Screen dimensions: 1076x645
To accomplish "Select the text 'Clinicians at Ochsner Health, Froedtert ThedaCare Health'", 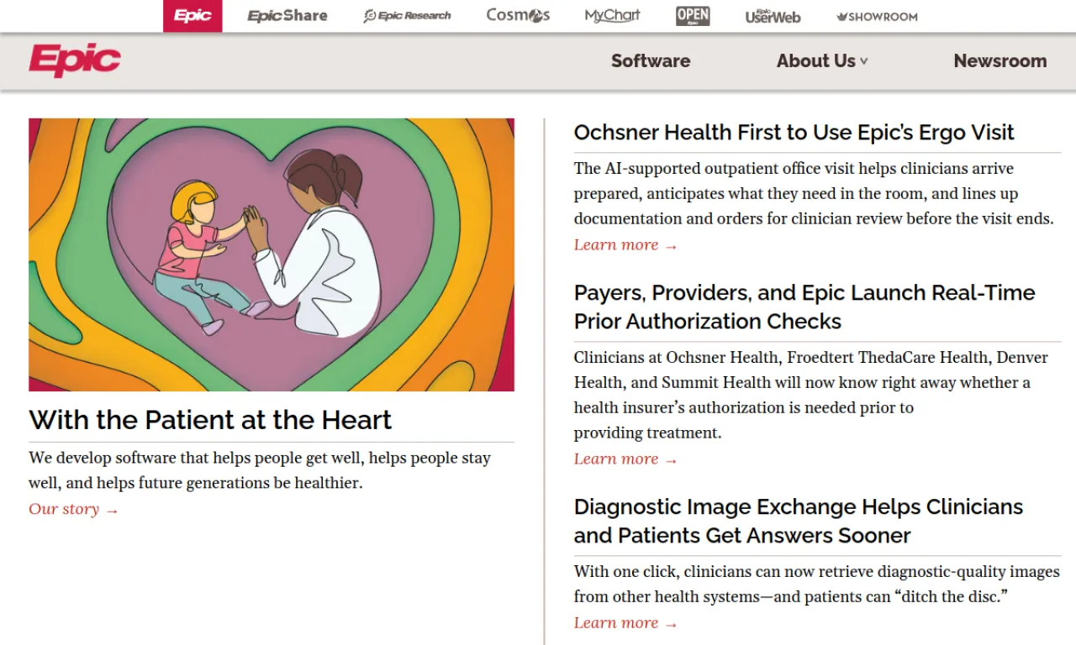I will coord(783,357).
